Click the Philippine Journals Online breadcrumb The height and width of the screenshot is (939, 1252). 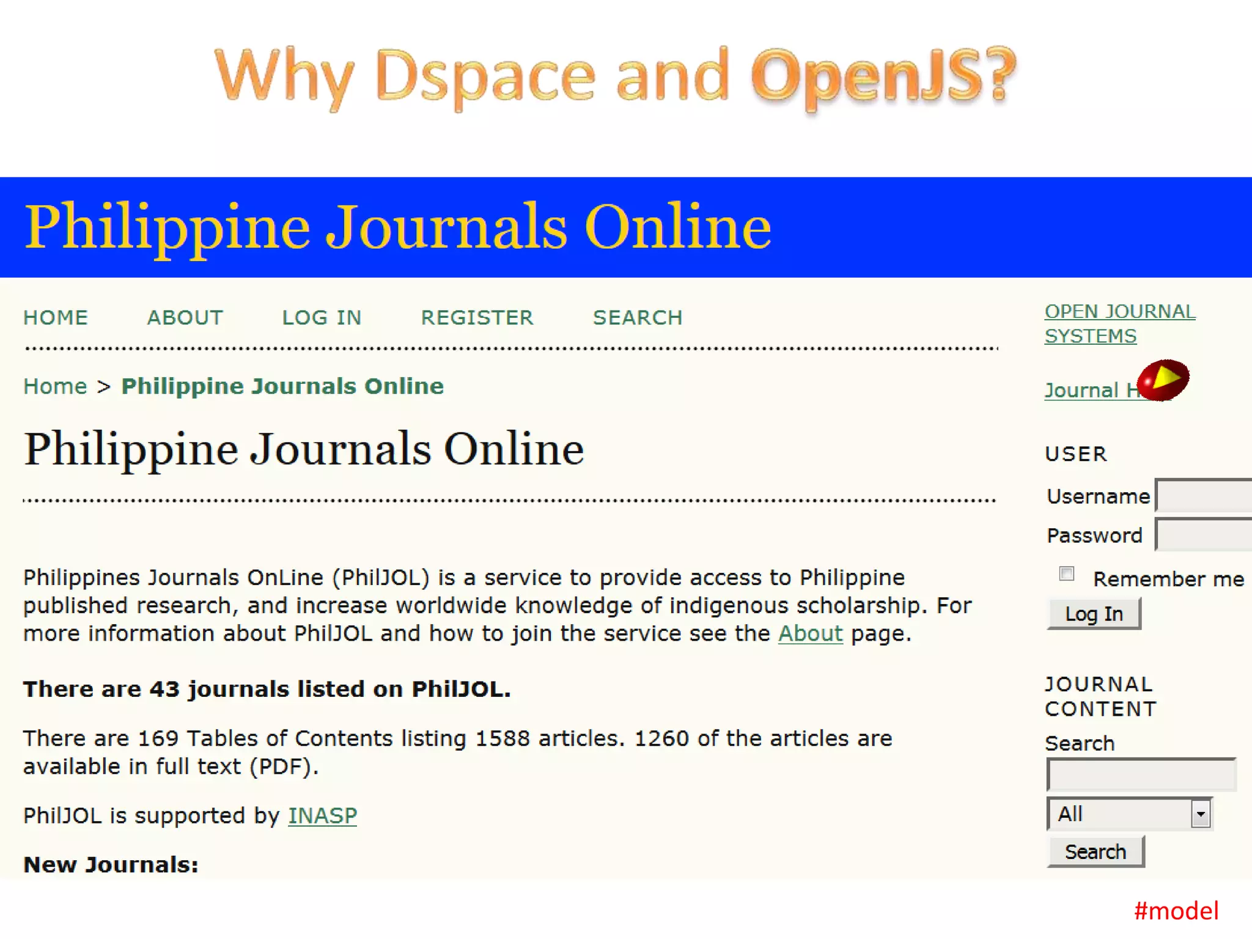click(282, 386)
